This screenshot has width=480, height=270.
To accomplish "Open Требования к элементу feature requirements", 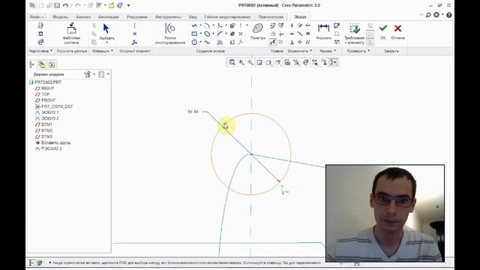I will 355,28.
